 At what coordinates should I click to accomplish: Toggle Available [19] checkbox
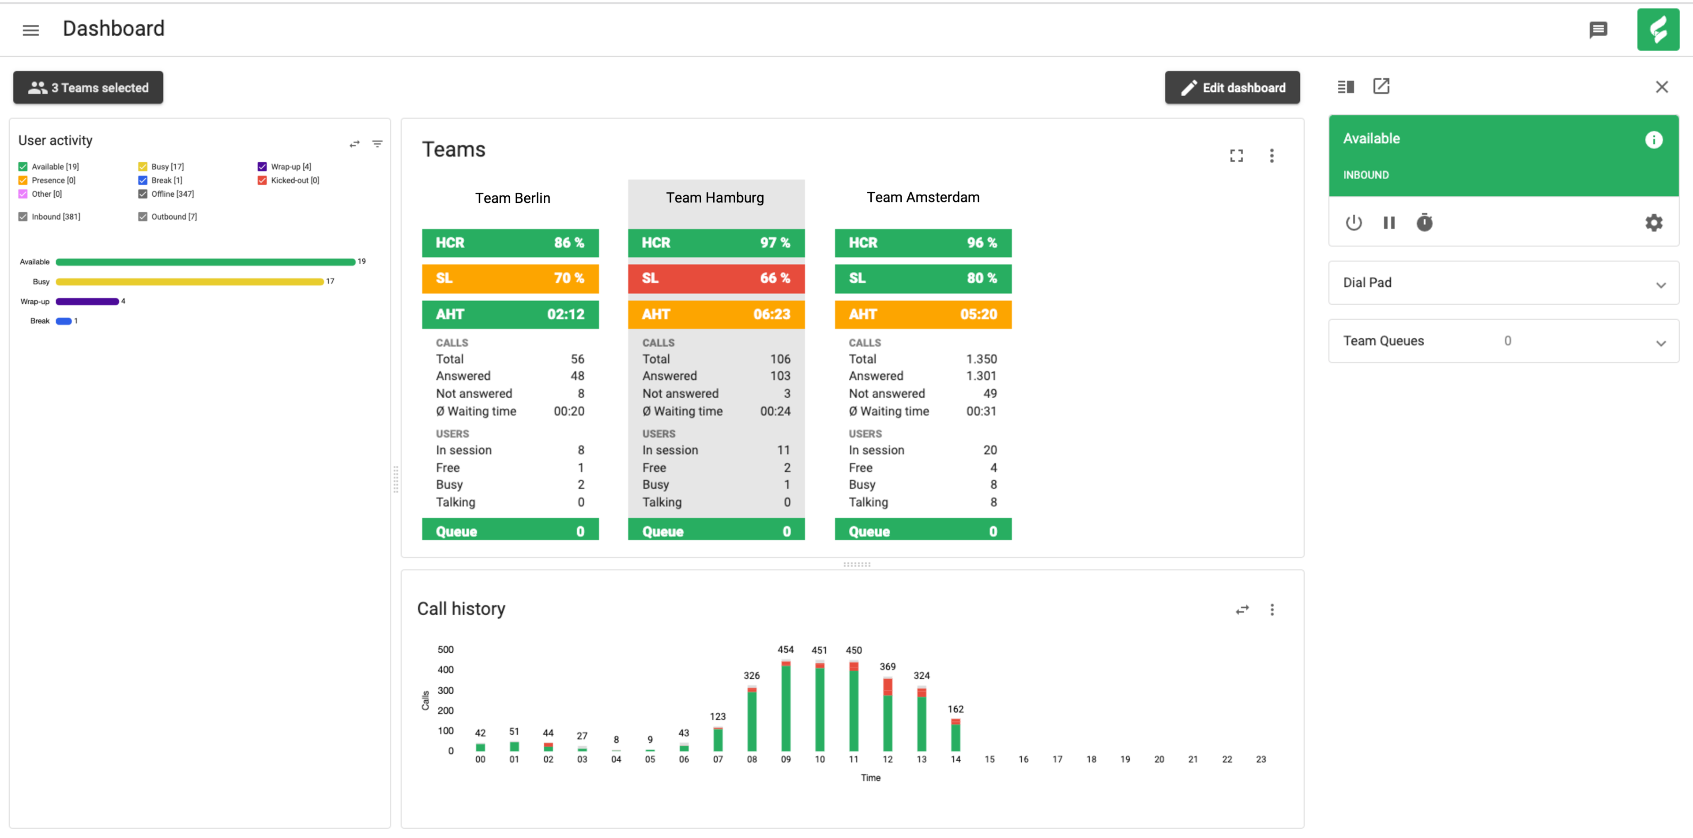tap(23, 167)
